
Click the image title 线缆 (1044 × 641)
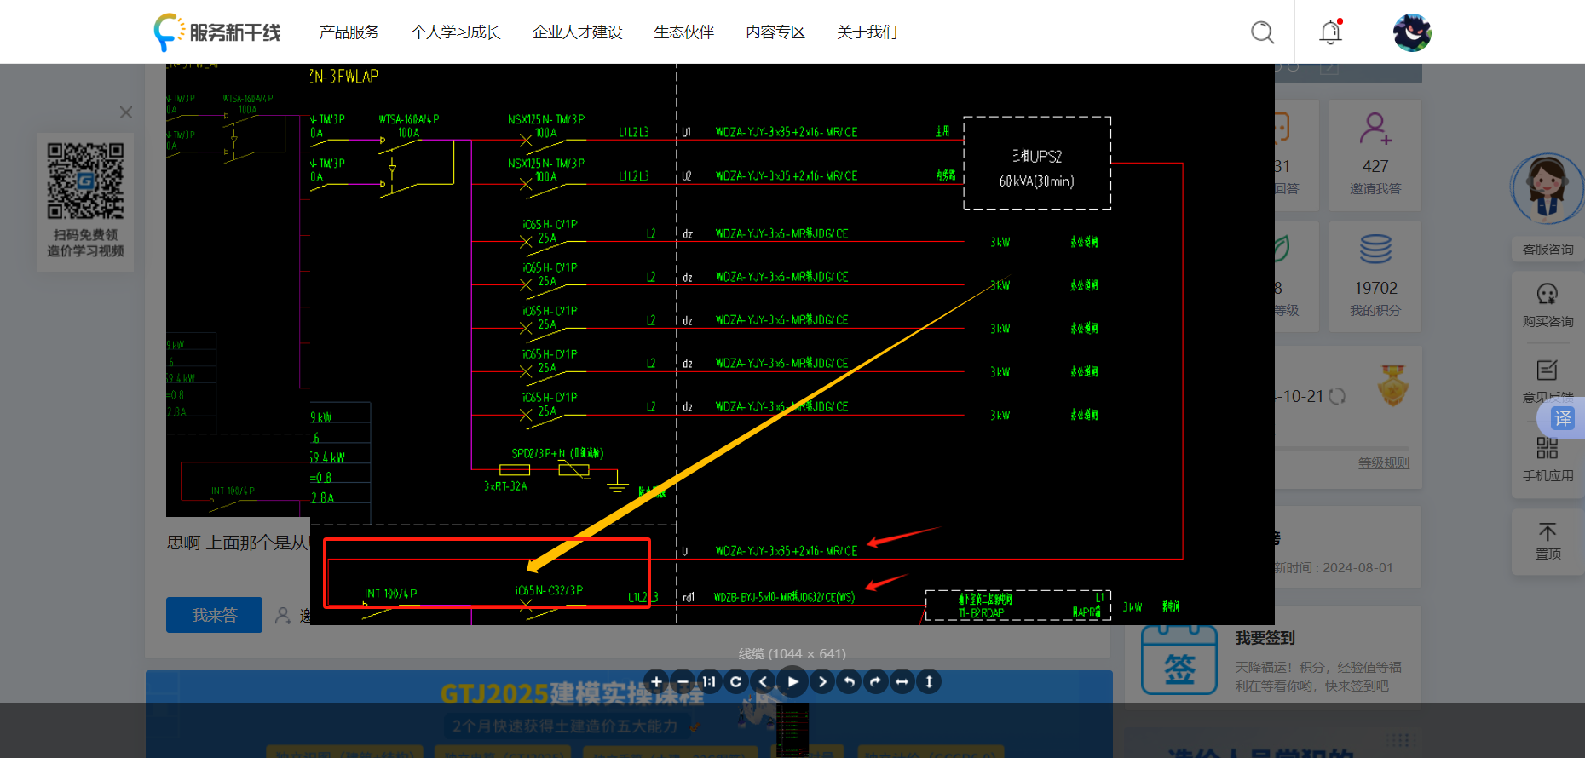click(792, 654)
